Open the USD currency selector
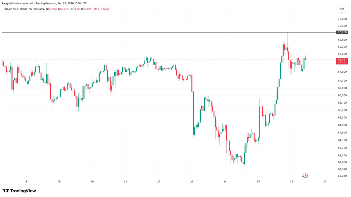Viewport: 351px width, 197px height. coord(341,9)
